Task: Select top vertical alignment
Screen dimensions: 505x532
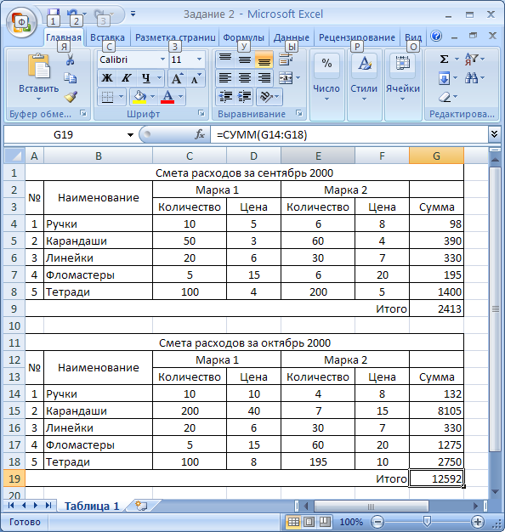Action: 225,59
